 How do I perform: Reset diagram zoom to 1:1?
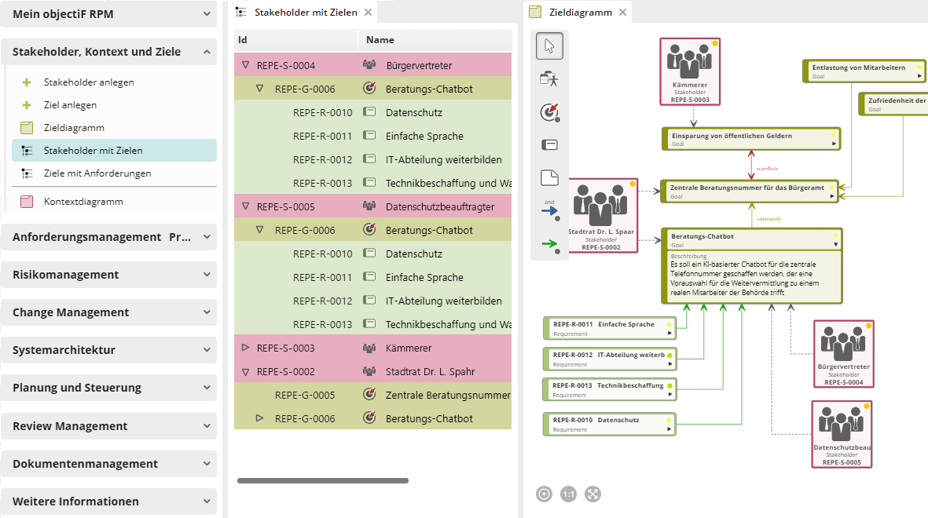point(568,494)
